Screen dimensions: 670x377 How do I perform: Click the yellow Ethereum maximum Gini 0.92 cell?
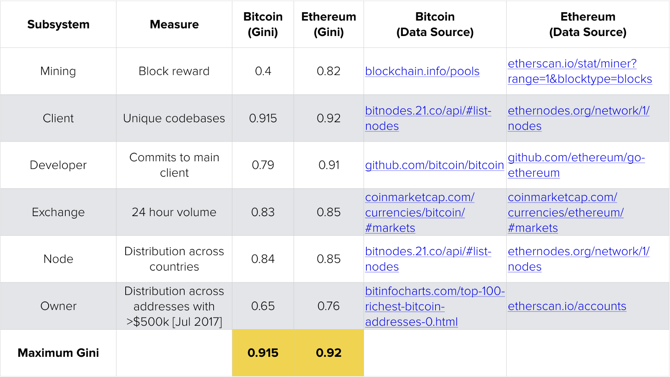coord(329,353)
